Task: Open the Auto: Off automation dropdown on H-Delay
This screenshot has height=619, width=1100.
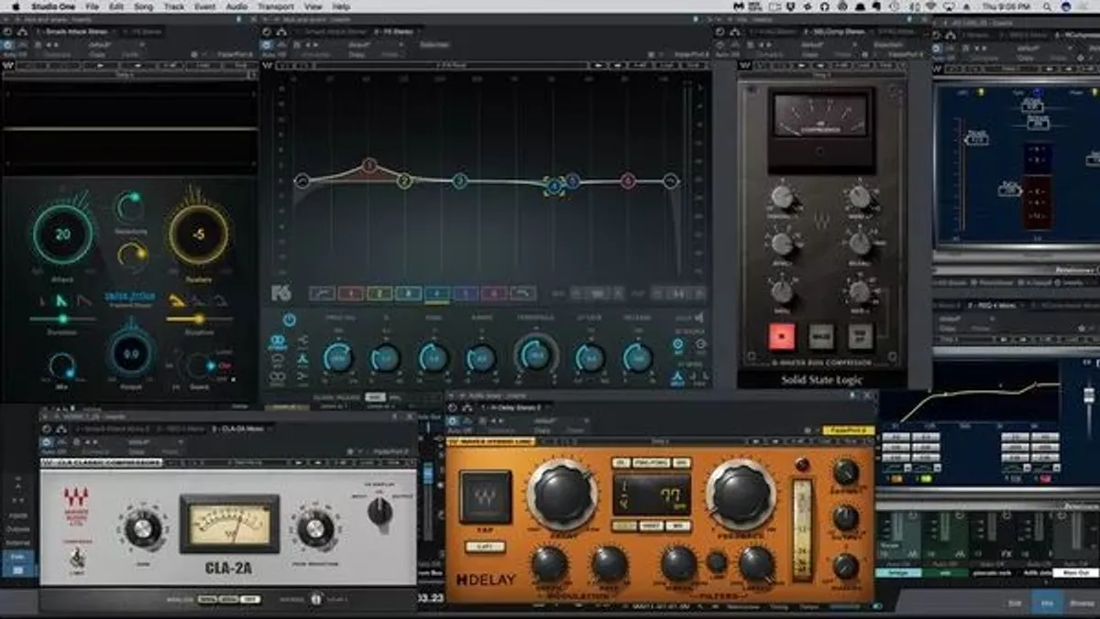Action: pyautogui.click(x=456, y=423)
